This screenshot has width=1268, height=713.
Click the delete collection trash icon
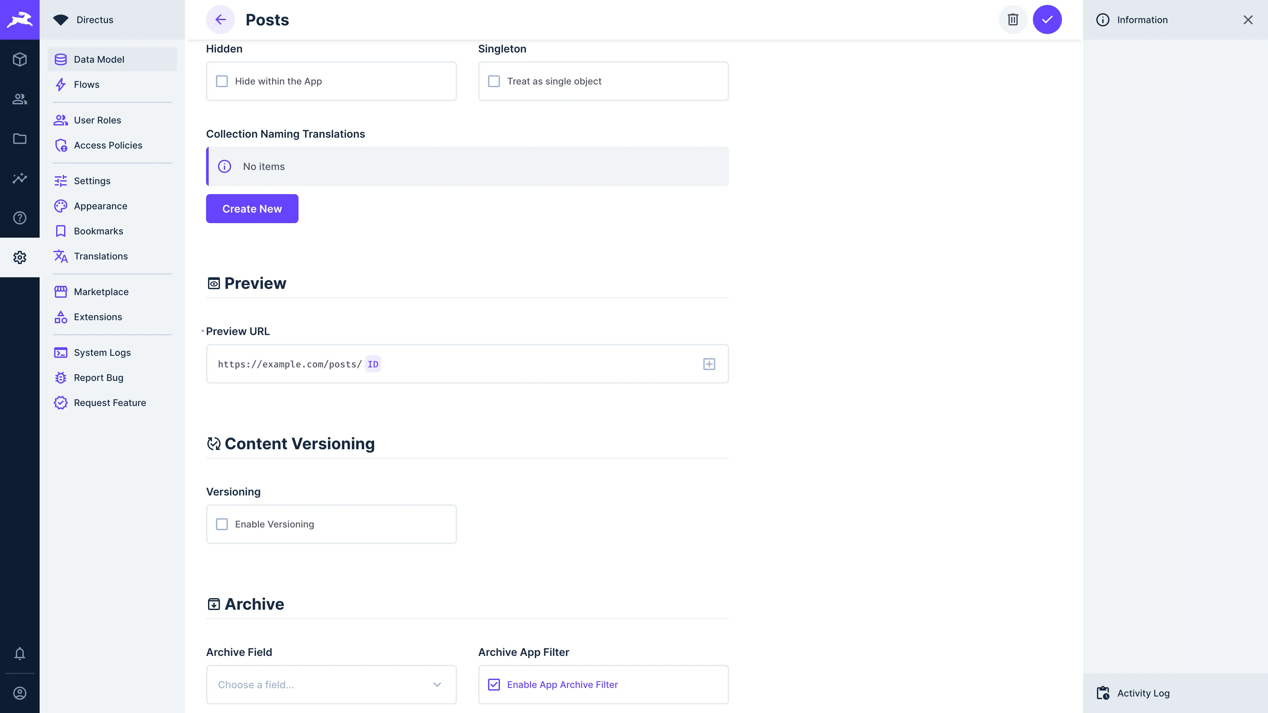point(1012,20)
